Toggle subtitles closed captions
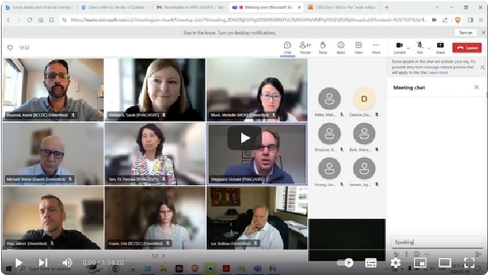This screenshot has height=275, width=488. point(371,263)
